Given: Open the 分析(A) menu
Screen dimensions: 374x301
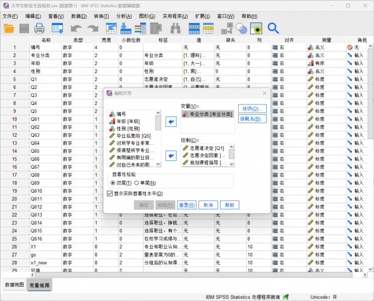Looking at the screenshot, I should pyautogui.click(x=124, y=16).
